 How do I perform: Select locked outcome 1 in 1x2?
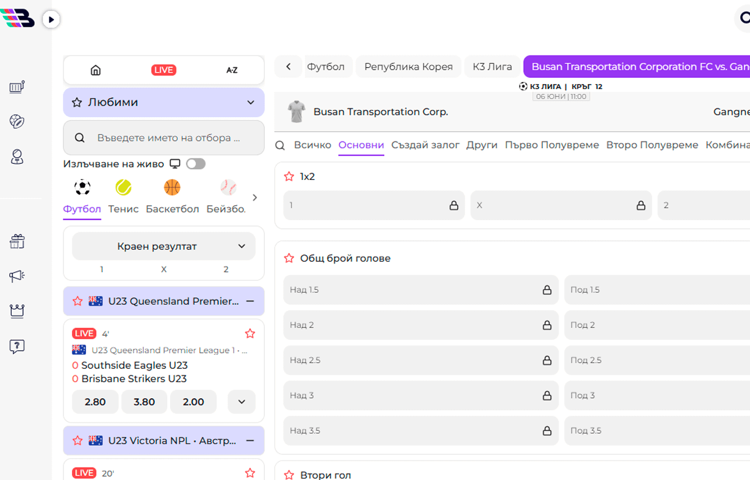(x=374, y=205)
